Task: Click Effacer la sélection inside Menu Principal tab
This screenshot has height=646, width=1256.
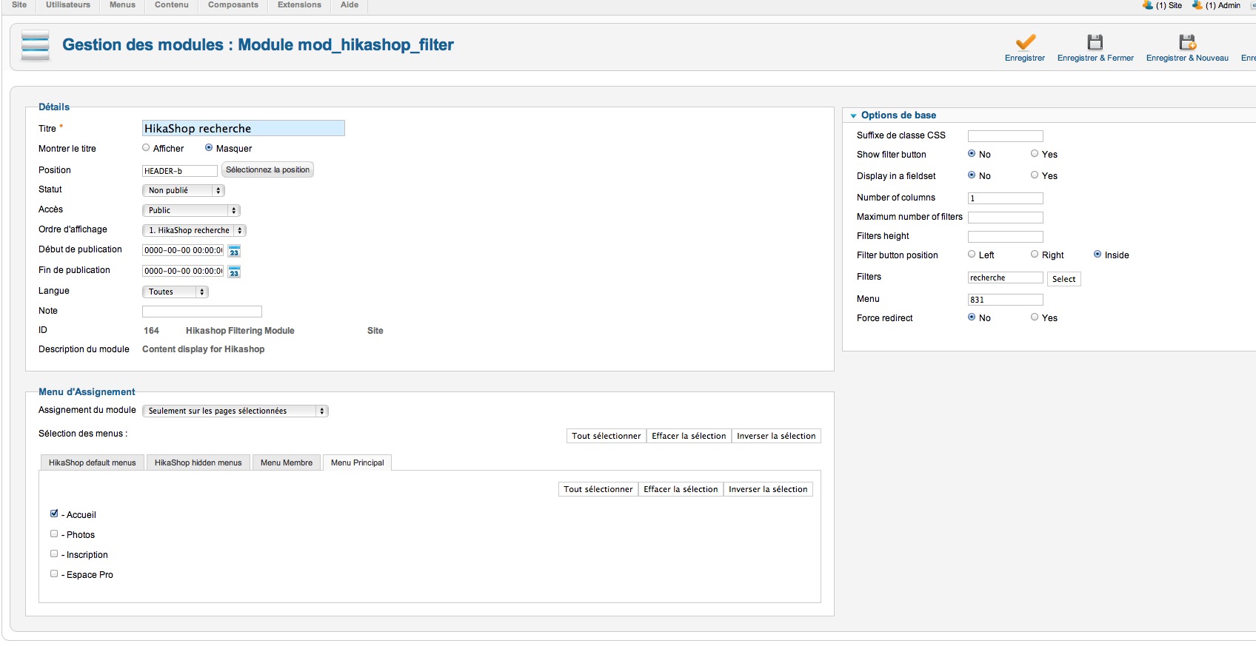Action: 681,489
